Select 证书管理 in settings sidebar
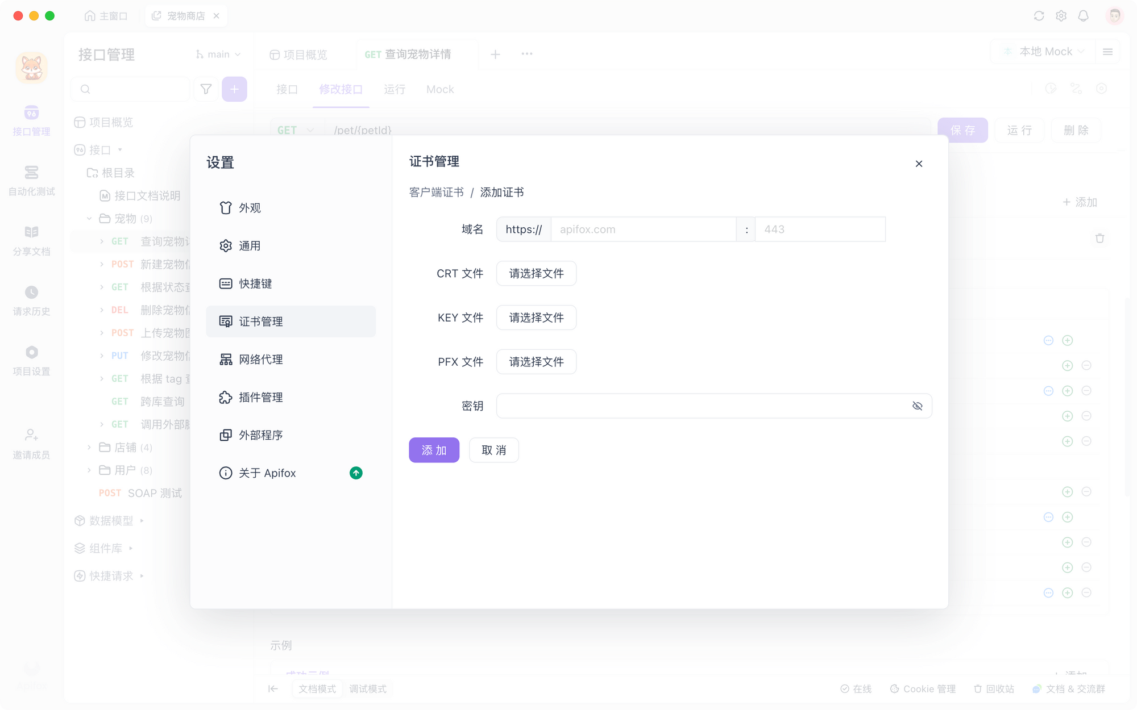This screenshot has height=710, width=1137. tap(291, 321)
